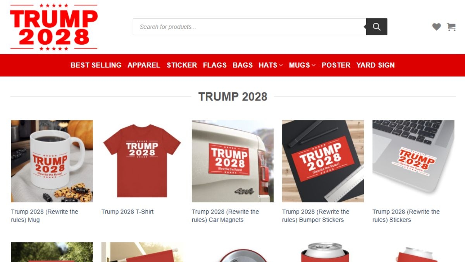This screenshot has height=262, width=465.
Task: Click the laptop Stickers product image
Action: click(413, 161)
